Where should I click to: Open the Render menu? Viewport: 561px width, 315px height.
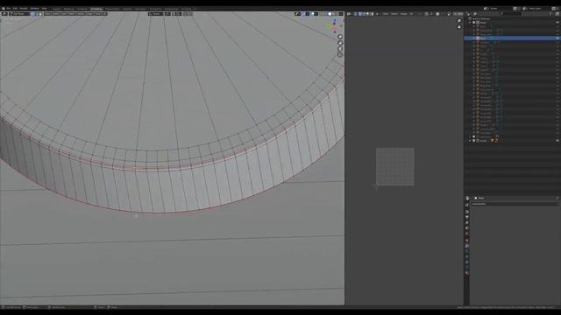pos(24,8)
